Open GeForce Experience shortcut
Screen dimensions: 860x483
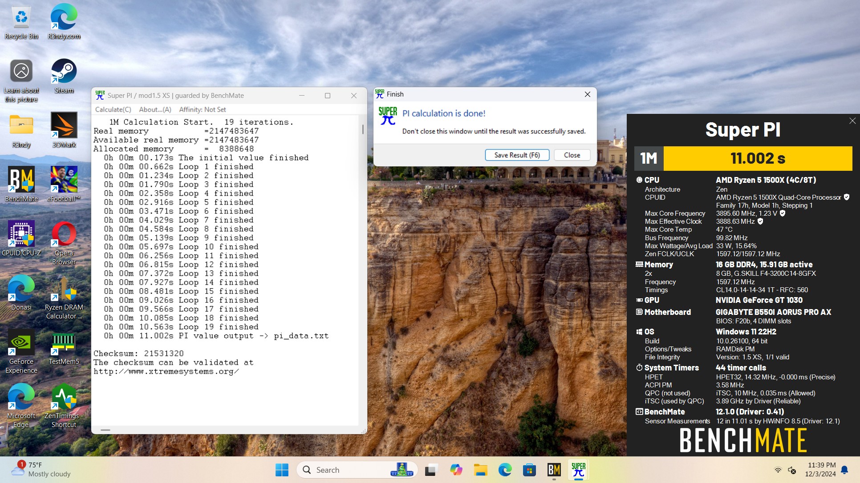click(21, 352)
